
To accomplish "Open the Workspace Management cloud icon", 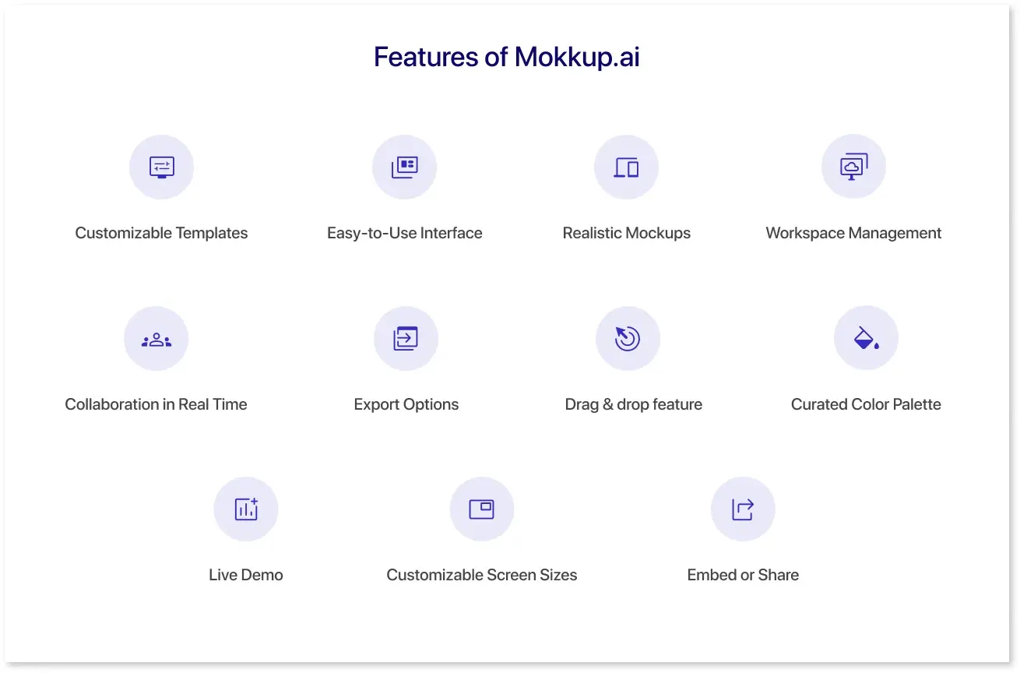I will (853, 167).
